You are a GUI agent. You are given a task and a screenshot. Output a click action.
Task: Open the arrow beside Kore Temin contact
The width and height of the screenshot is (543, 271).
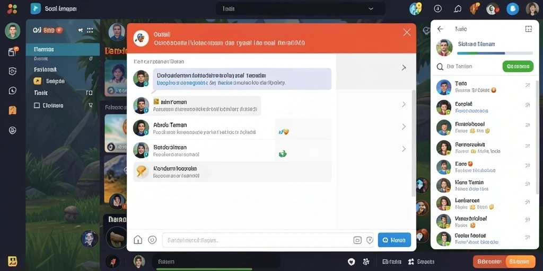tap(528, 184)
